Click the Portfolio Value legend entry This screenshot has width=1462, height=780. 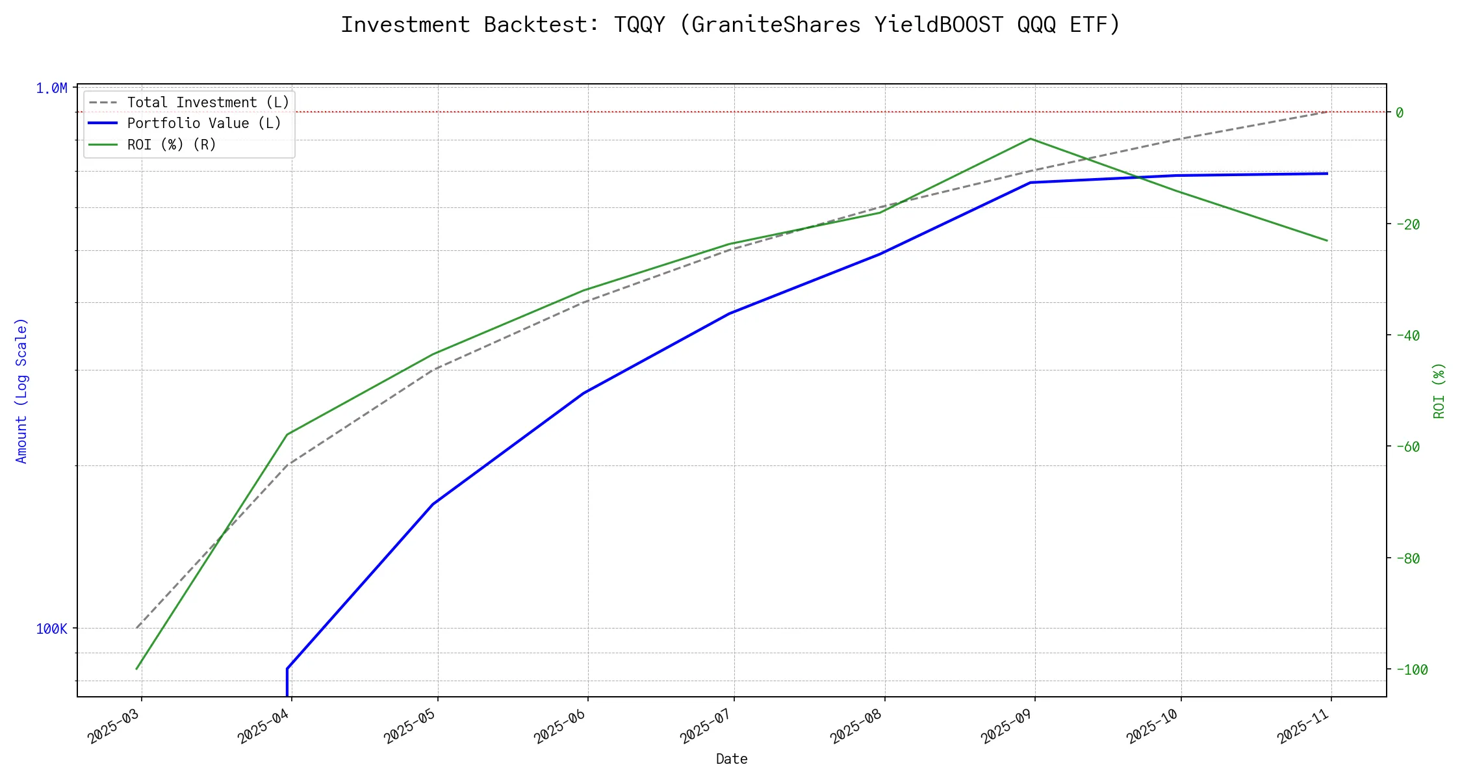[x=204, y=123]
